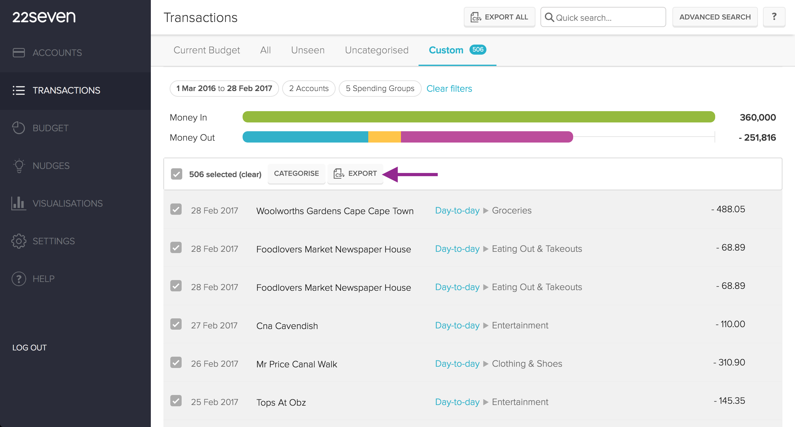Click Clear filters link
Viewport: 795px width, 427px height.
449,89
